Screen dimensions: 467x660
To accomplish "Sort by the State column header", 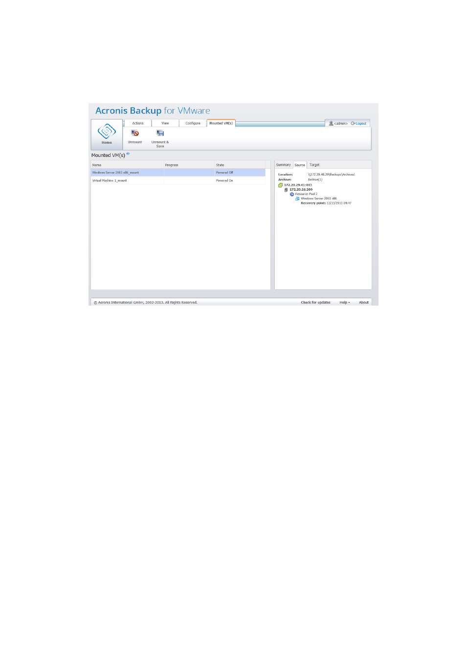I will pos(240,165).
